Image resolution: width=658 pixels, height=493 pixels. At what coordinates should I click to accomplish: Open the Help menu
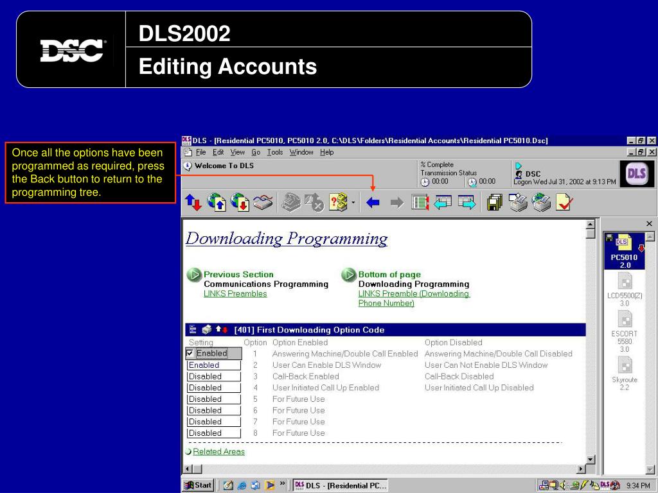pyautogui.click(x=326, y=152)
